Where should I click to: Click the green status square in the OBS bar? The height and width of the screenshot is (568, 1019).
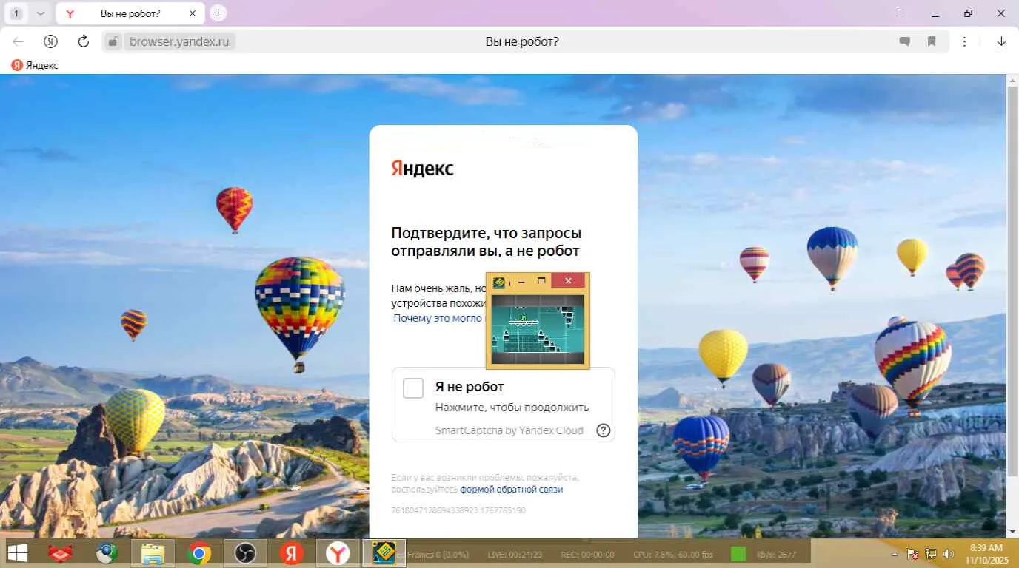pos(738,554)
